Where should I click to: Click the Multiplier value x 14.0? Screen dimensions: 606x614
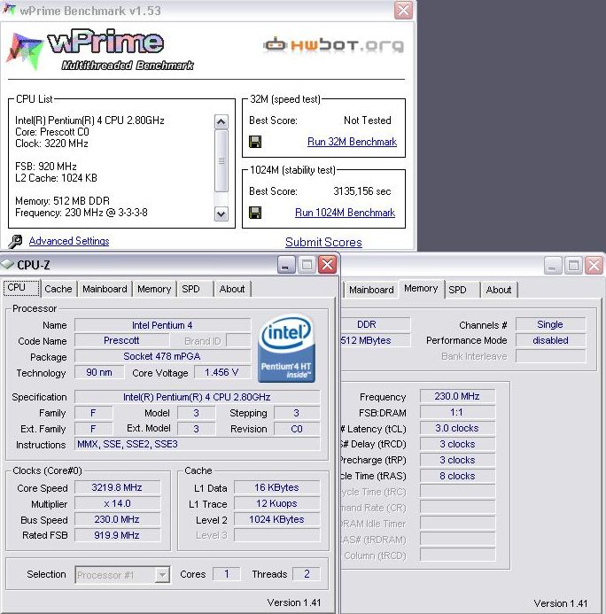(x=118, y=503)
